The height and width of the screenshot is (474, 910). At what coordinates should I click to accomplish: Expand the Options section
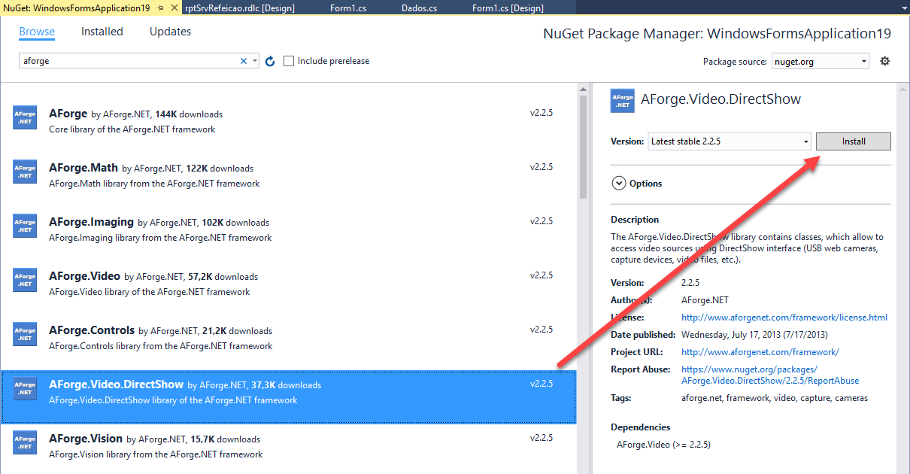(620, 183)
